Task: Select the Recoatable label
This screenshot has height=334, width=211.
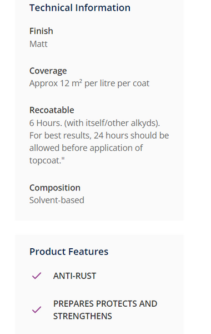Action: [x=52, y=110]
